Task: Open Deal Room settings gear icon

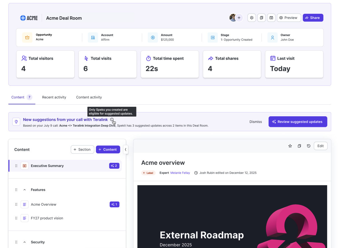Action: 252,18
